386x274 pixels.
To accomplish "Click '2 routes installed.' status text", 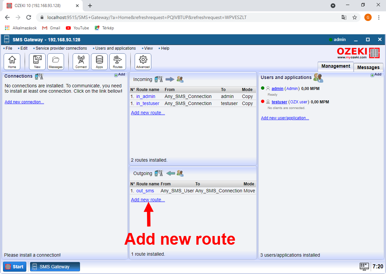I will (149, 160).
